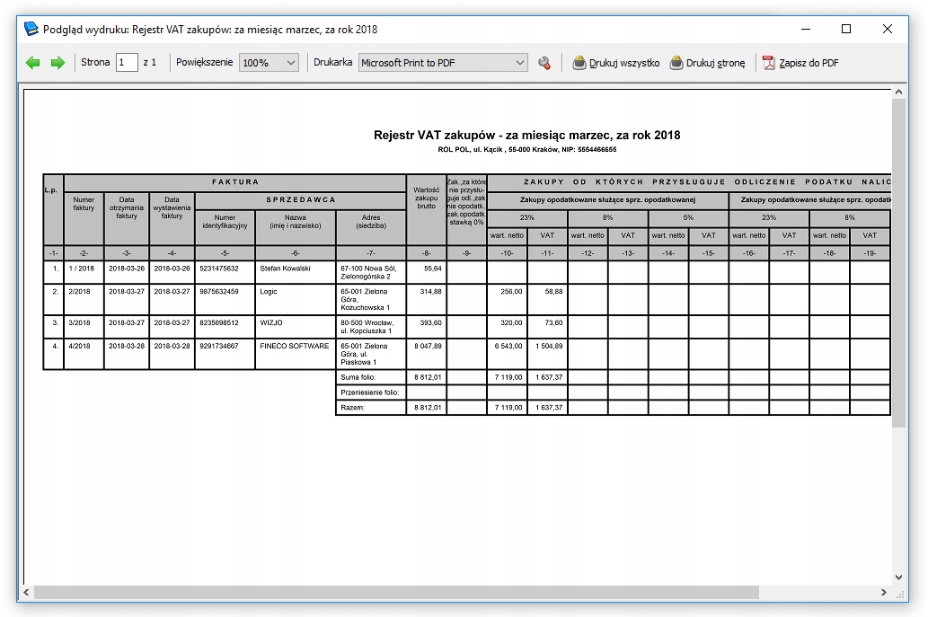Click the report title Rejestr VAT zakupów
Viewport: 928px width, 617px height.
coord(526,136)
